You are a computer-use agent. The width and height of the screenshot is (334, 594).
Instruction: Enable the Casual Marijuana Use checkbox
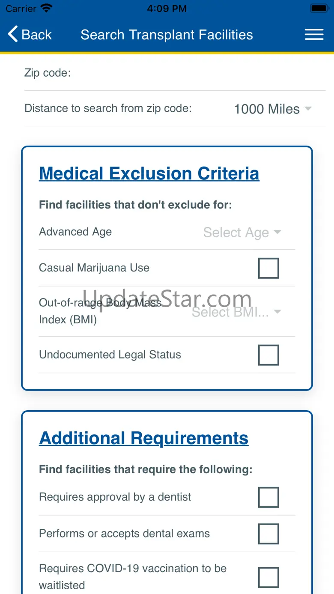point(268,268)
